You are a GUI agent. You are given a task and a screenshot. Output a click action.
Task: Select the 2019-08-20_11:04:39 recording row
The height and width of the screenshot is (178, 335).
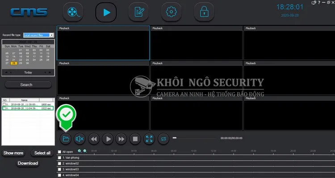(x=28, y=109)
